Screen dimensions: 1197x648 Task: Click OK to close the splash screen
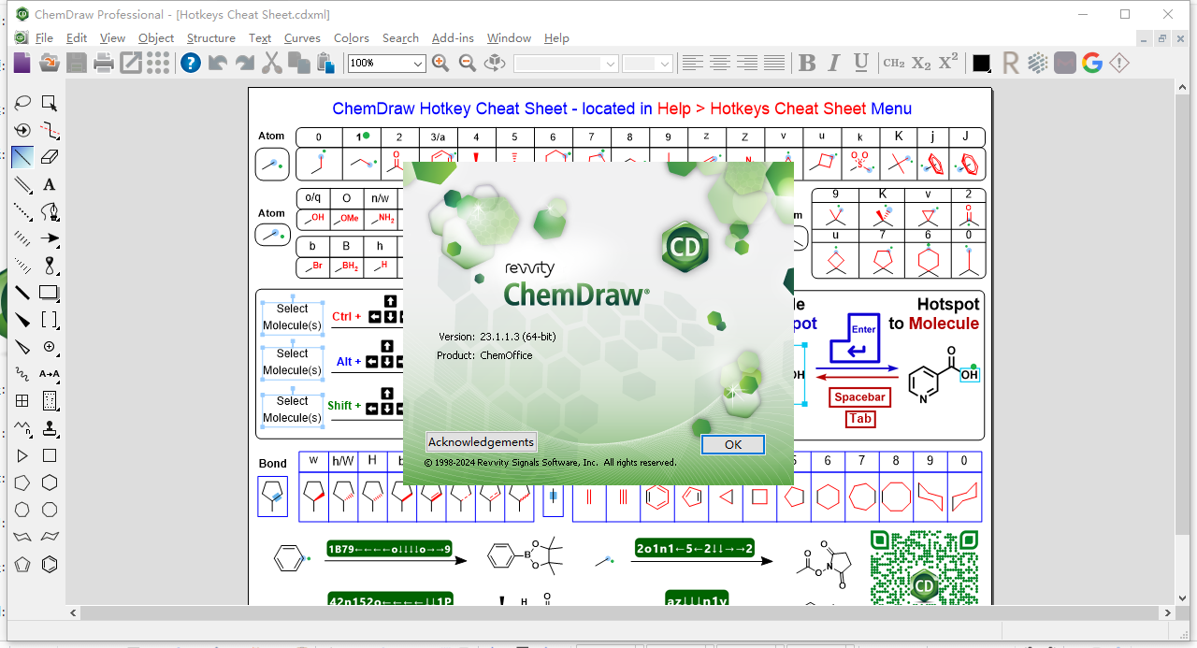coord(733,444)
